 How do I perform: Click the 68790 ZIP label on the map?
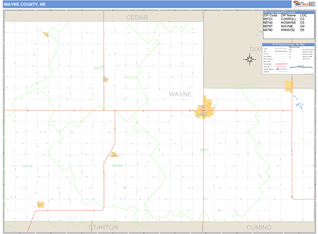(117, 165)
